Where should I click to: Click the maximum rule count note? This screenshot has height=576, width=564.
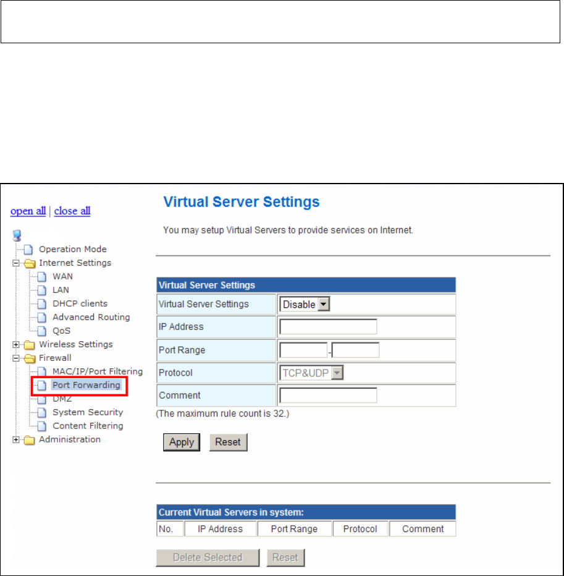pos(222,414)
